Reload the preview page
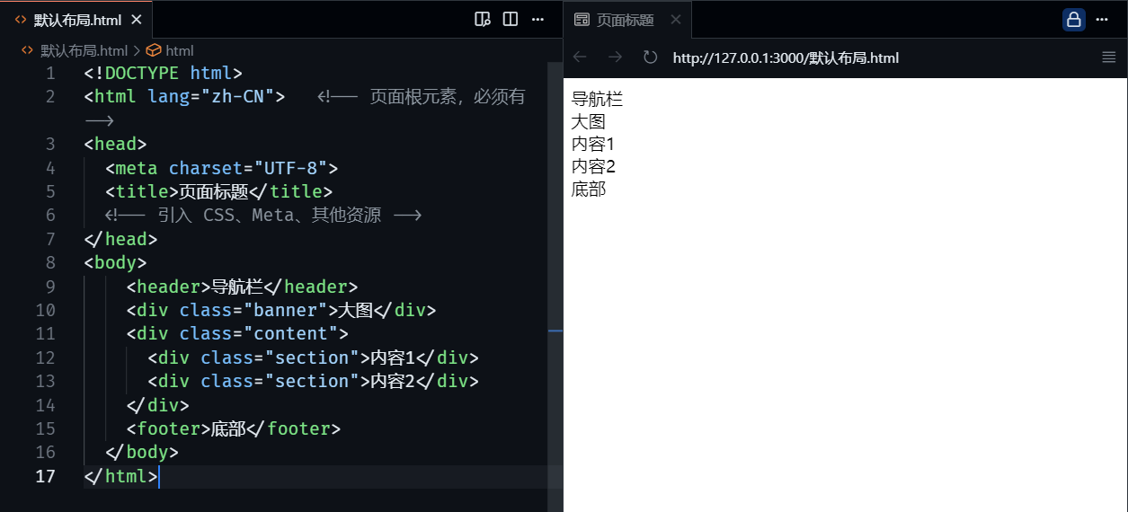Viewport: 1128px width, 512px height. (x=650, y=57)
